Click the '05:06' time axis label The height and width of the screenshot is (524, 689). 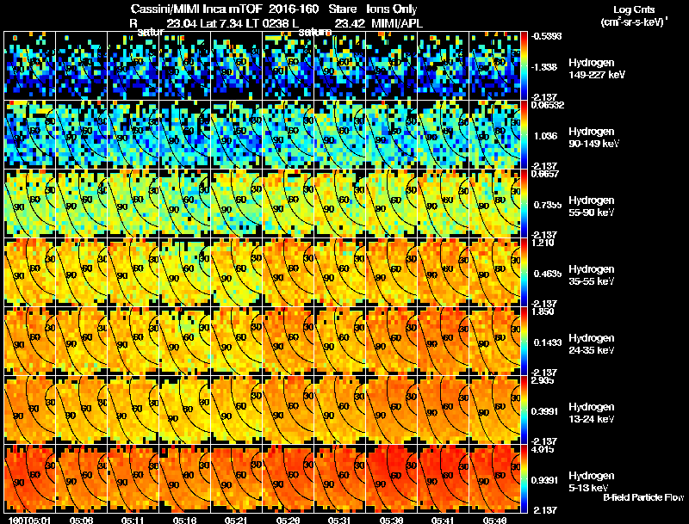click(x=81, y=520)
